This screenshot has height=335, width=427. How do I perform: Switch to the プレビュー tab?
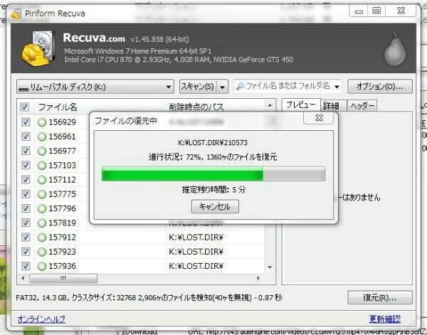301,105
